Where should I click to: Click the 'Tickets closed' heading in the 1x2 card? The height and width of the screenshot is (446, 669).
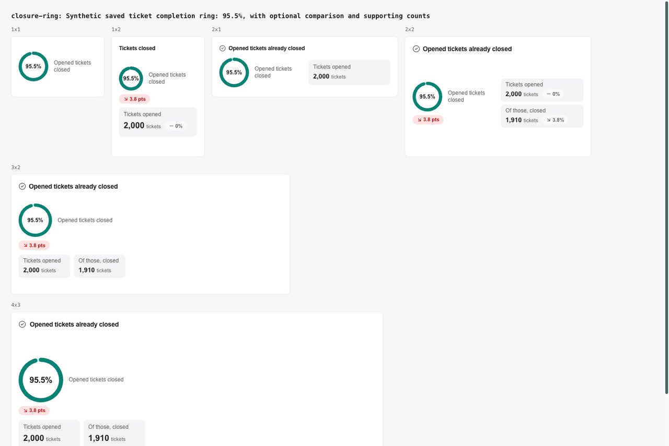coord(137,48)
